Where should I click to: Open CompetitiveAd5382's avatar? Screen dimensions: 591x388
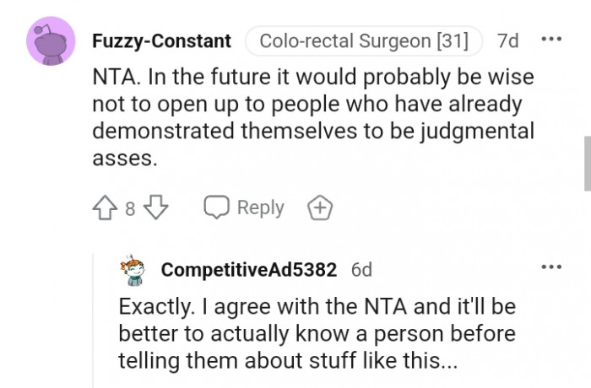(133, 268)
